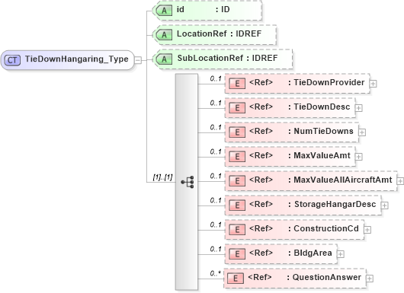This screenshot has width=404, height=293.
Task: Collapse the TieDownHangaring_Type node
Action: (139, 60)
